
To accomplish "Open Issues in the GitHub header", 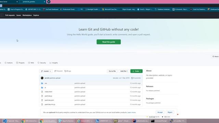I will 18,15.
